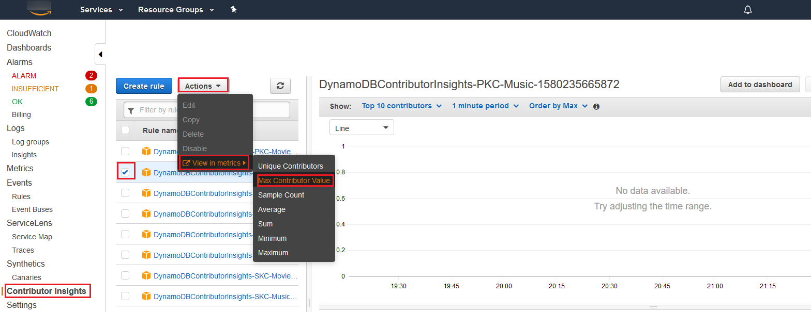This screenshot has width=811, height=312.
Task: Click Add to dashboard button
Action: (x=759, y=85)
